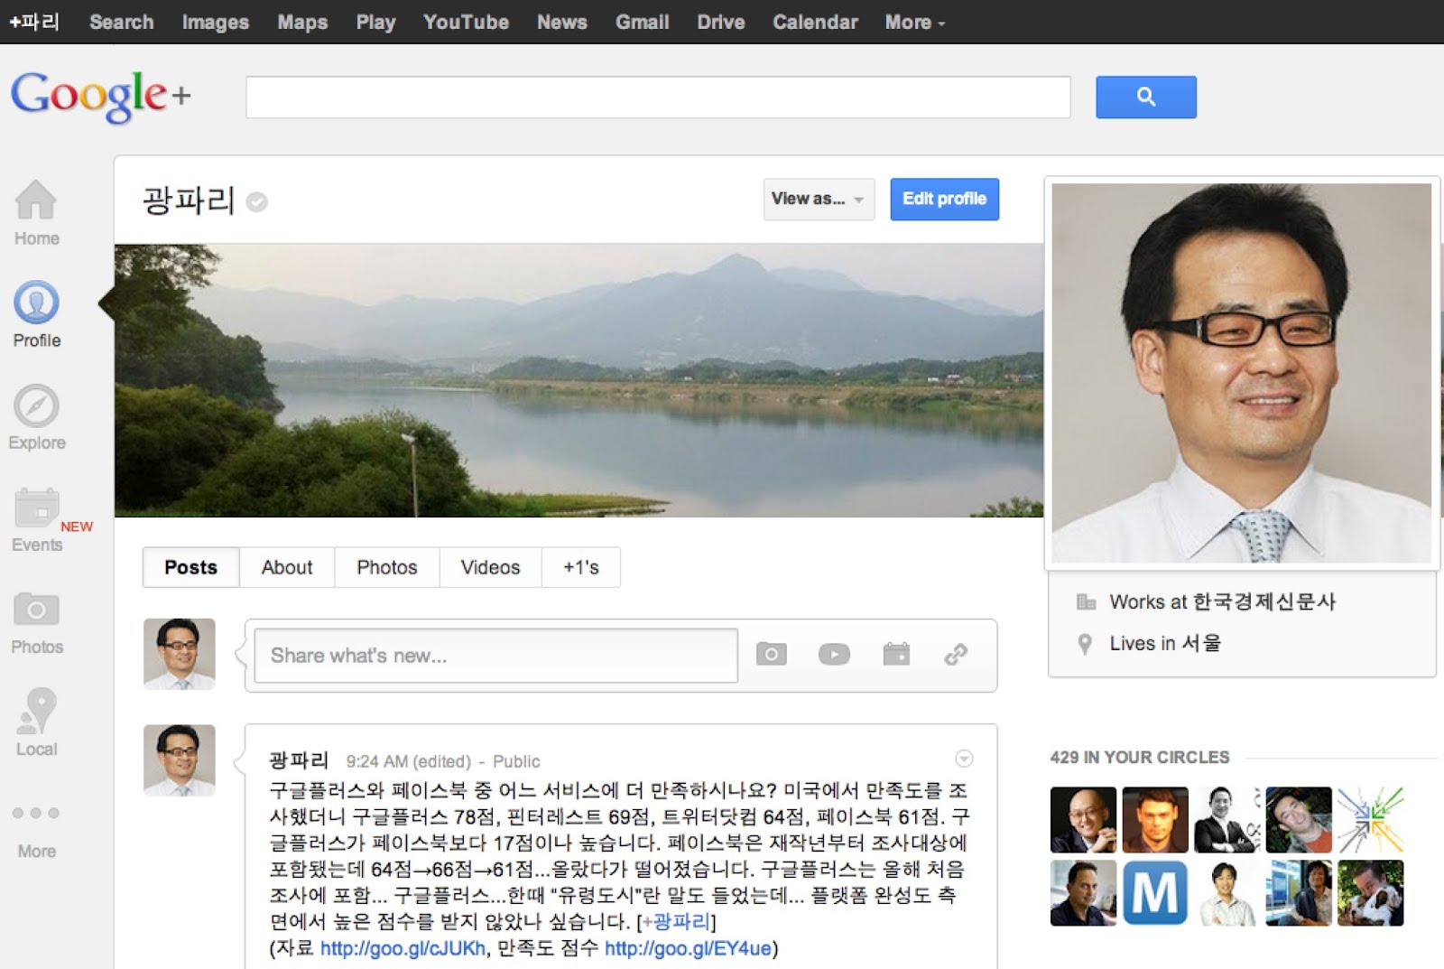Open Maps in the top bar
Screen dimensions: 1444x969
pos(302,22)
